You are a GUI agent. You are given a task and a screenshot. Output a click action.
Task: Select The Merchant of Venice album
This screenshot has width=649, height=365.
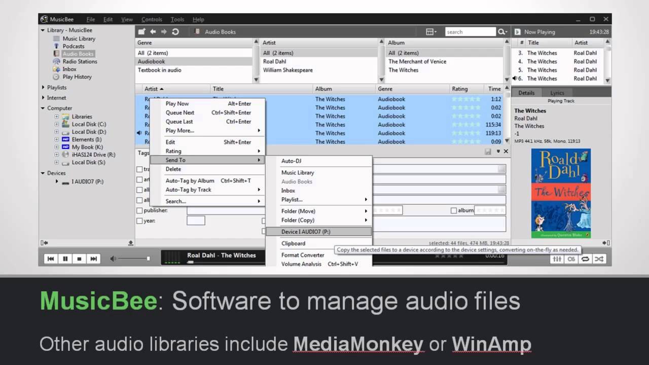(x=417, y=61)
